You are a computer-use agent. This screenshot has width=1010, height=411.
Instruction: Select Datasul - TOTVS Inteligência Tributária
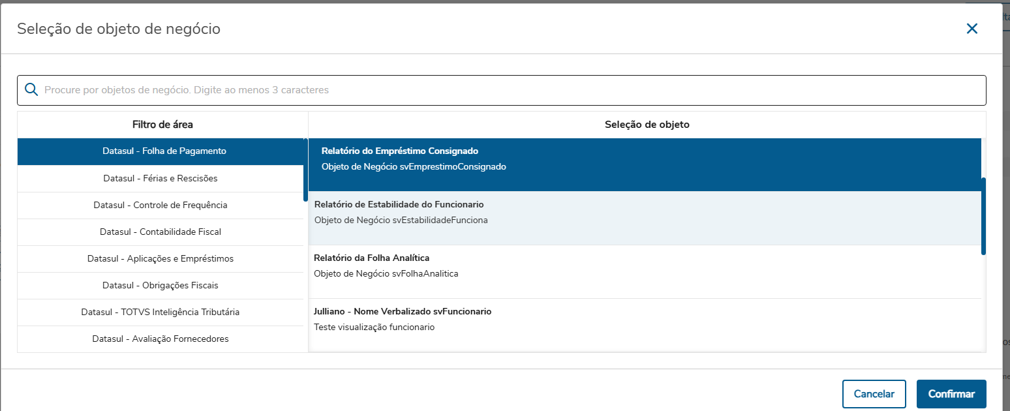pos(161,312)
